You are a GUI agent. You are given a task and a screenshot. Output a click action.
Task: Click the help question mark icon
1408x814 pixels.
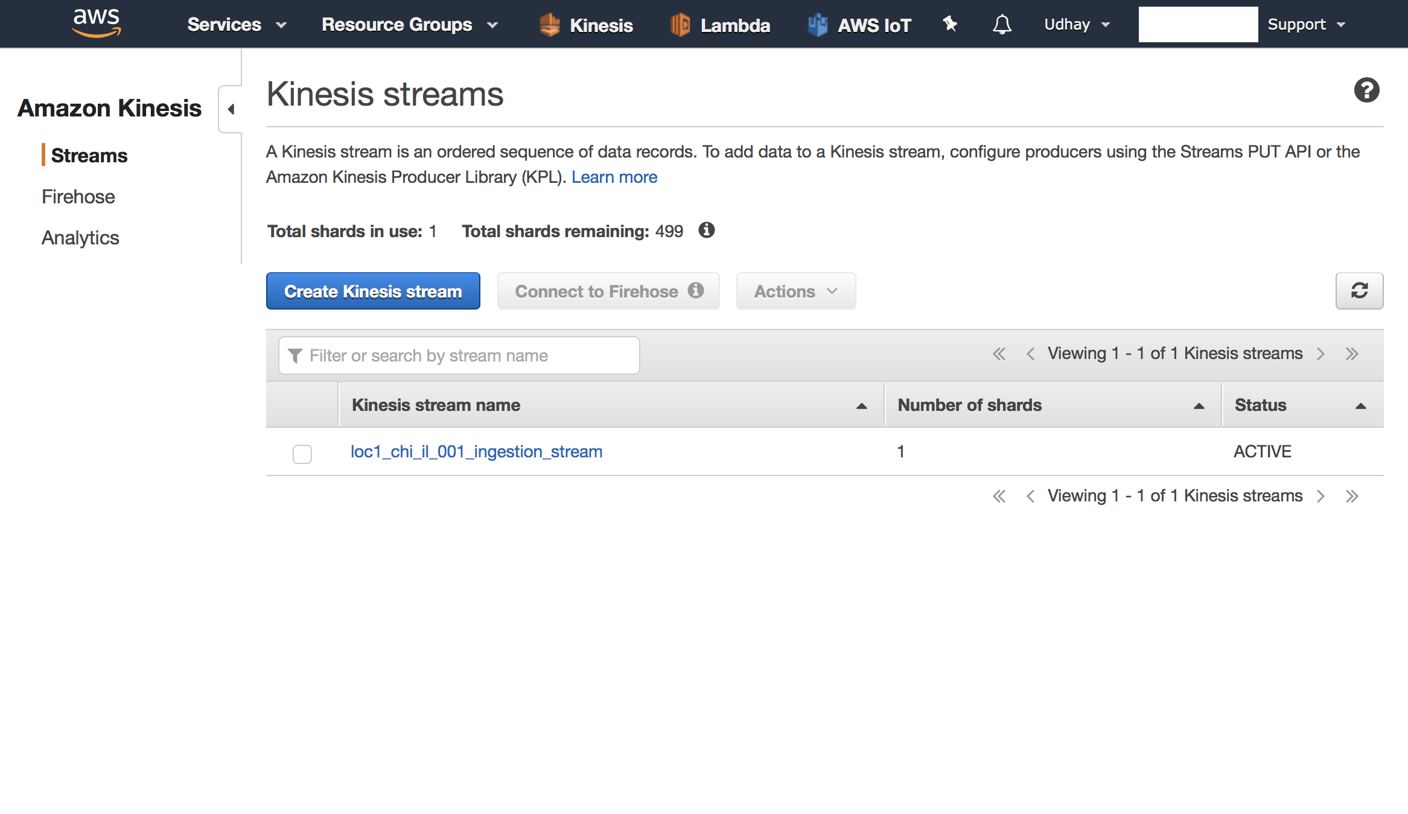click(x=1366, y=91)
